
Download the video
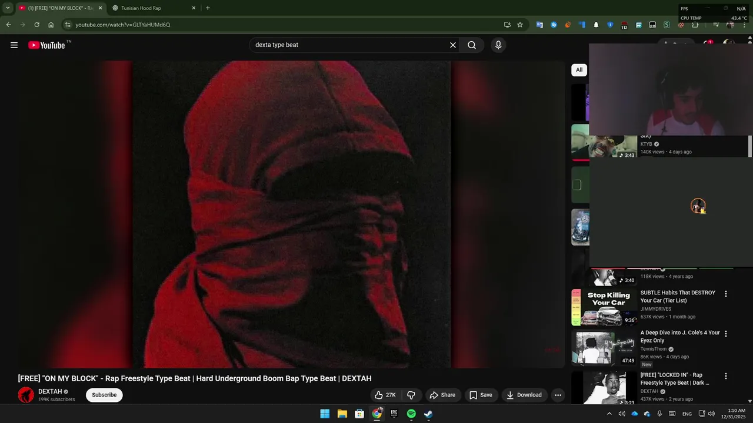524,395
